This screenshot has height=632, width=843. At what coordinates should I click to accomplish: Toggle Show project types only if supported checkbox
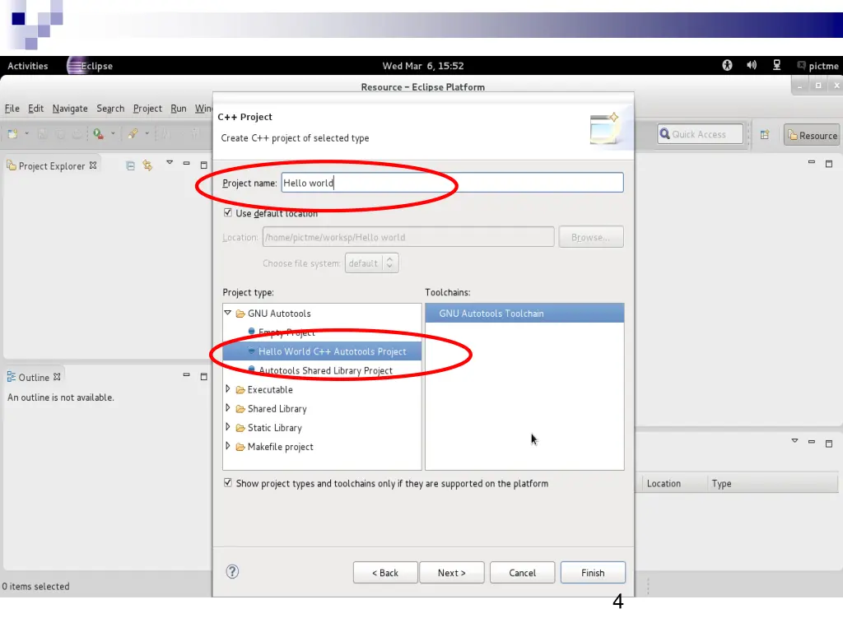[228, 482]
